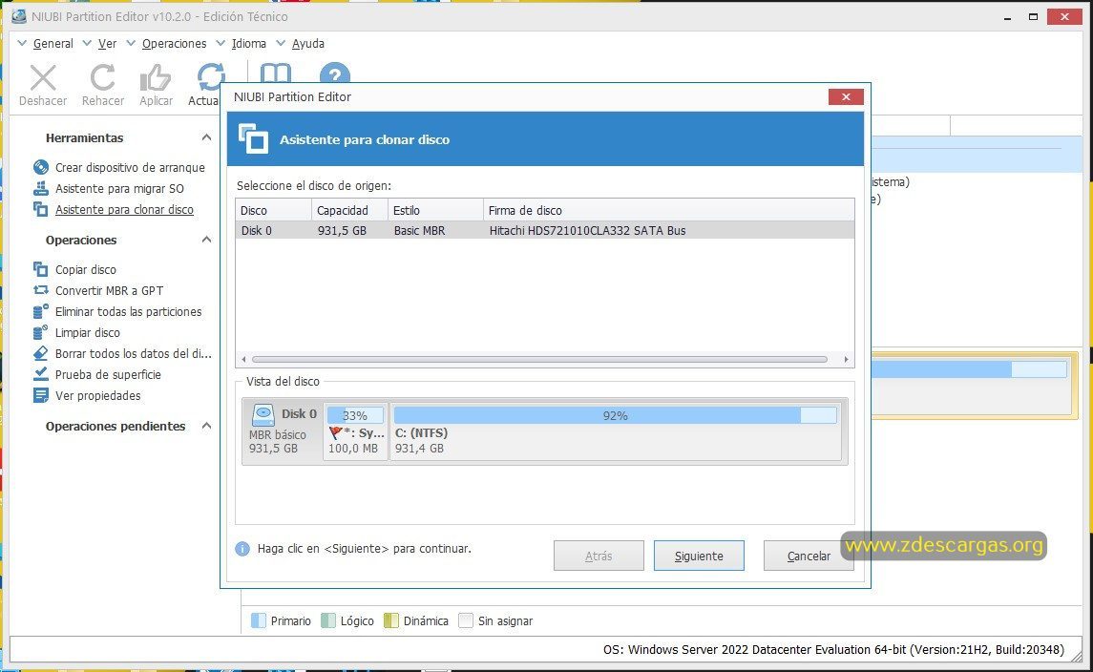Click the scrollbar left arrow in disk list
The height and width of the screenshot is (672, 1093).
(x=243, y=359)
